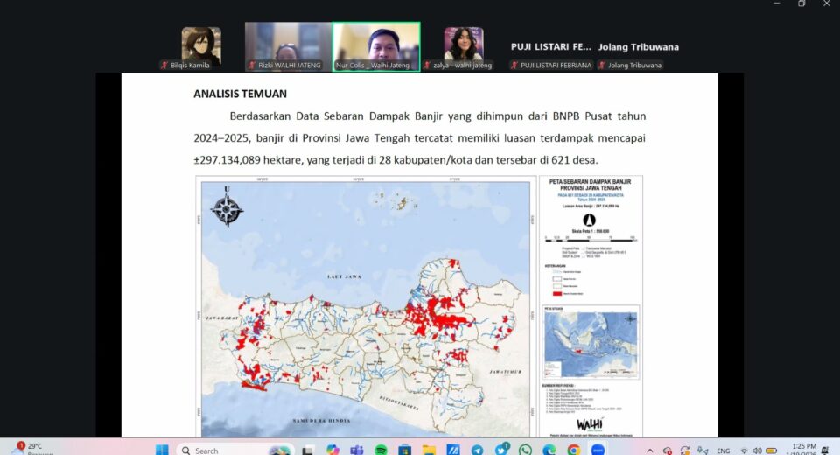Screen dimensions: 840x455
Task: Open the Windows Start menu
Action: coord(162,450)
